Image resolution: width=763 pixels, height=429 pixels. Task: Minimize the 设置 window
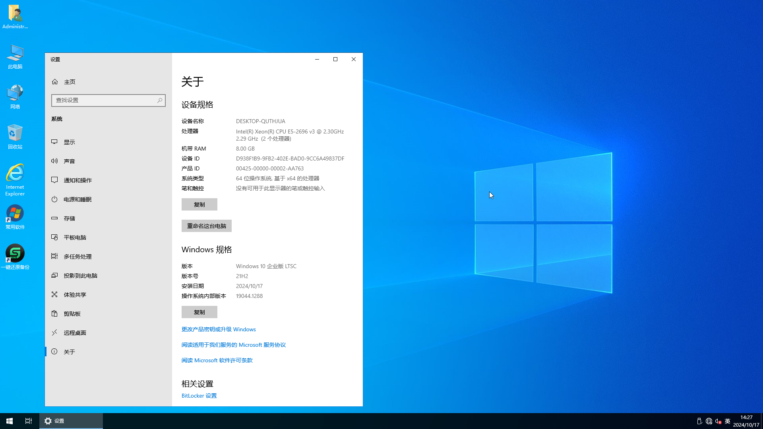[317, 59]
